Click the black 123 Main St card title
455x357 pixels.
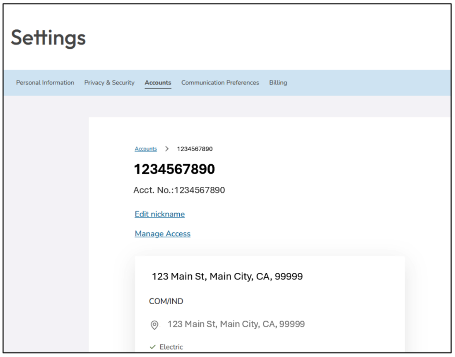click(227, 276)
